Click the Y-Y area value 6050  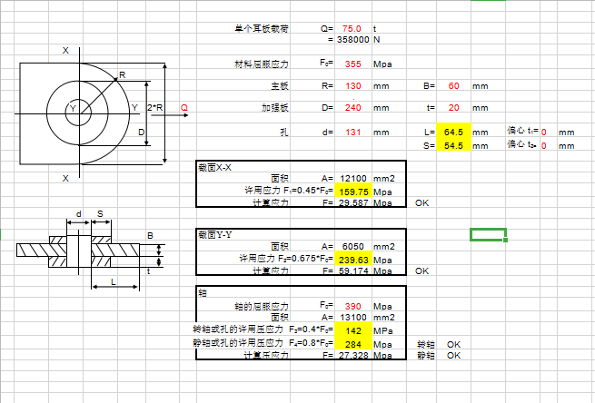click(x=352, y=247)
